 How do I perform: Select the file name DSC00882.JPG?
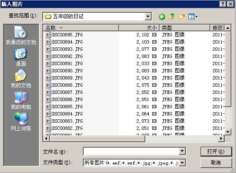68,128
